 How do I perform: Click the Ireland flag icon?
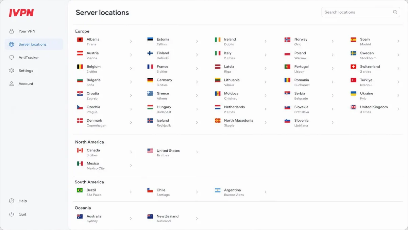218,40
